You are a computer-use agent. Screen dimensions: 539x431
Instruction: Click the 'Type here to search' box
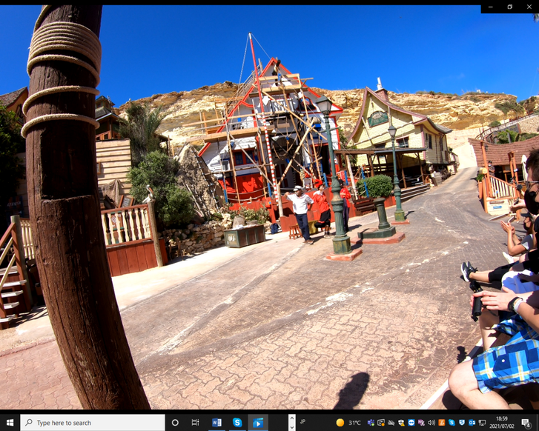click(x=93, y=423)
